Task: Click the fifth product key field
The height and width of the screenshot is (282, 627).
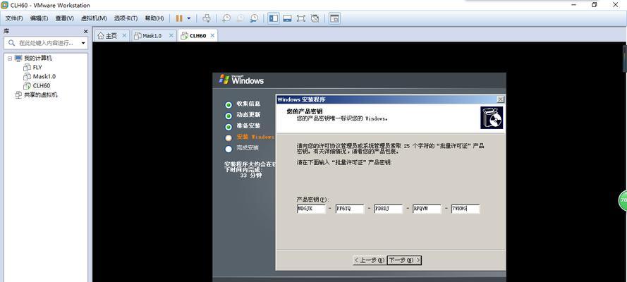Action: [465, 209]
